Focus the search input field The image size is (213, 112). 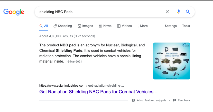point(100,12)
